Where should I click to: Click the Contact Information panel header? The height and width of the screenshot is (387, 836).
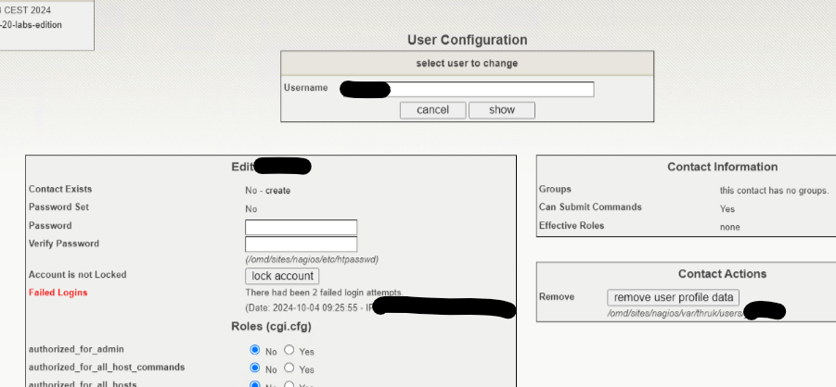pos(722,167)
